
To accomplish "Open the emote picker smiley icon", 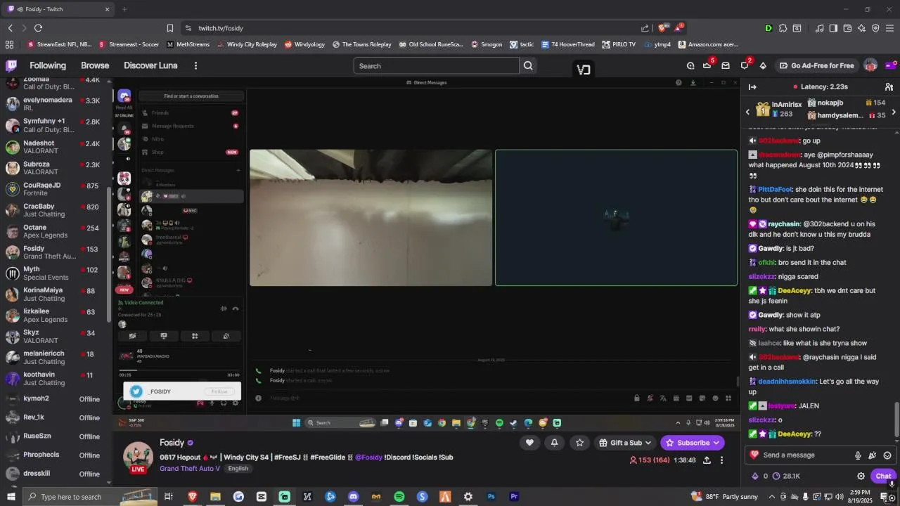I will (x=887, y=455).
